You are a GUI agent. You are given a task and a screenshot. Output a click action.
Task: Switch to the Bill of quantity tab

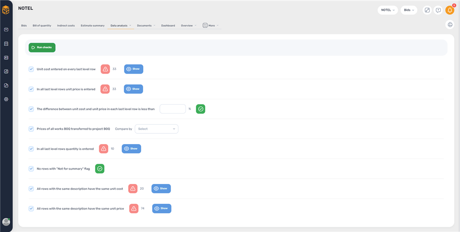click(x=42, y=26)
